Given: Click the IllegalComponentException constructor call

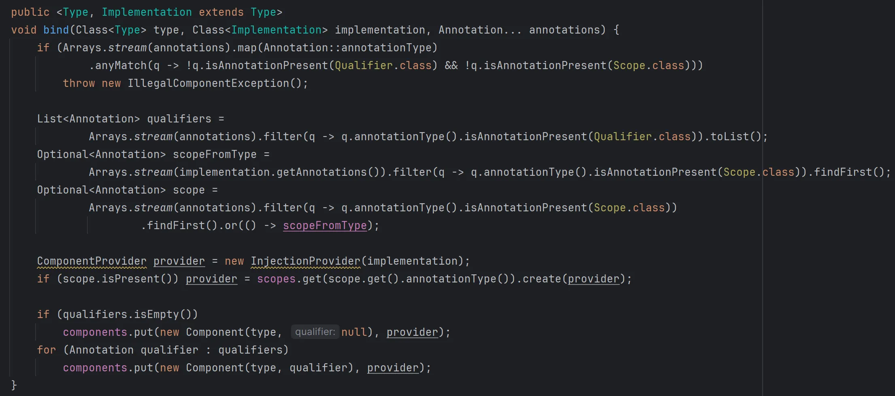Looking at the screenshot, I should point(208,83).
